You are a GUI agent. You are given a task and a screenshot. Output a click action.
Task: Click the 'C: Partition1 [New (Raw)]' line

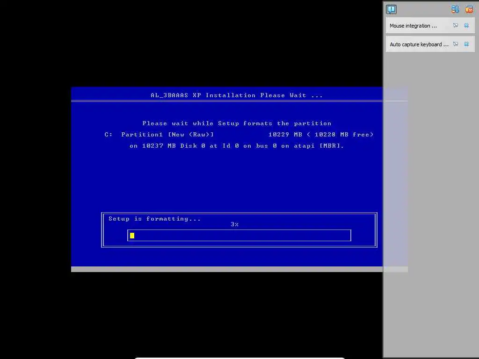tap(159, 135)
